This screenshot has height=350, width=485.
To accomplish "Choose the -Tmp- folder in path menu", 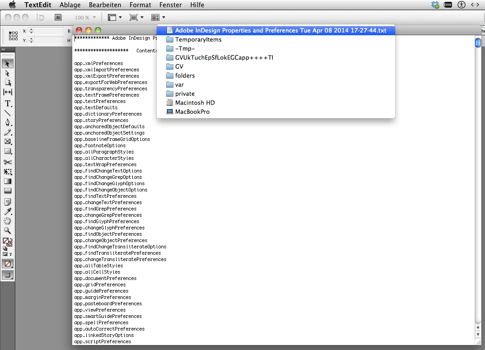I will (x=275, y=48).
